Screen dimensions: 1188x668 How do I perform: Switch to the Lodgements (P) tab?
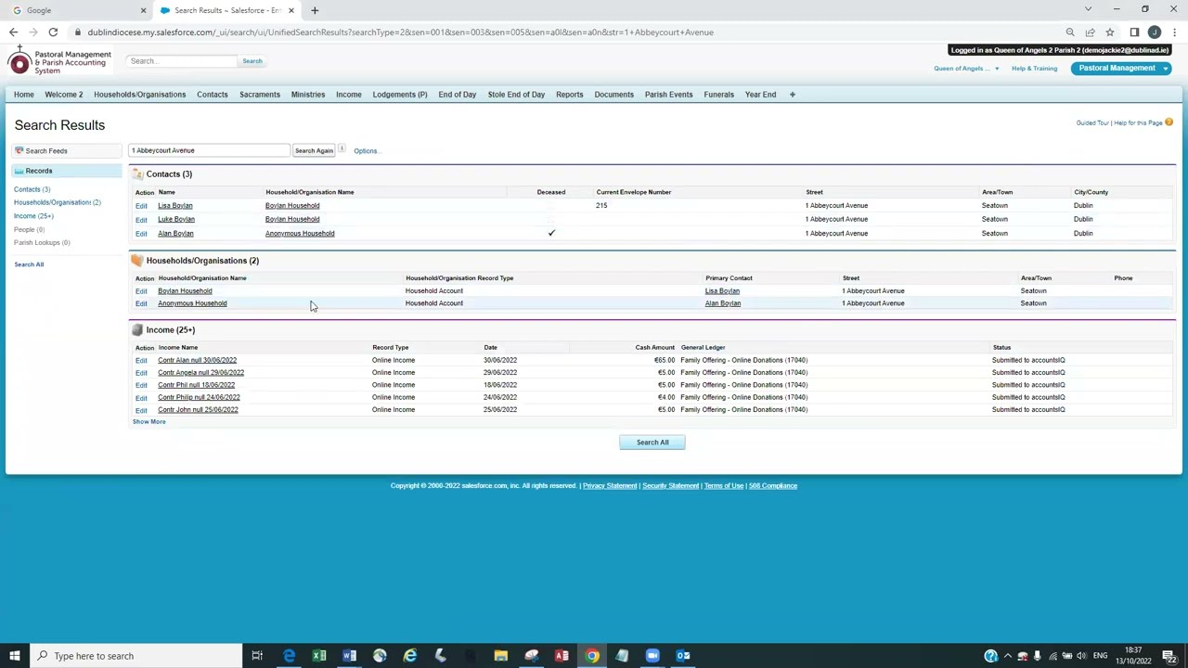coord(399,95)
